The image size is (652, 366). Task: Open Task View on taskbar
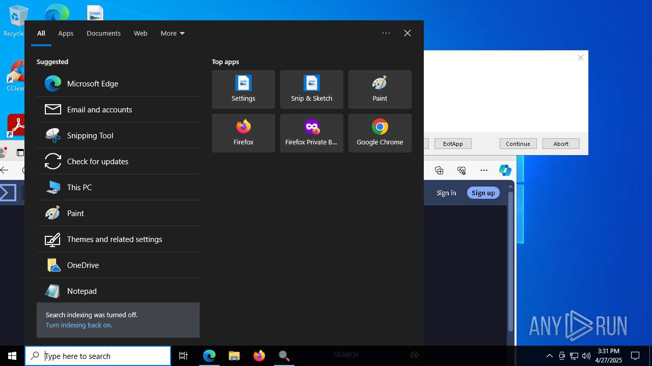coord(183,356)
